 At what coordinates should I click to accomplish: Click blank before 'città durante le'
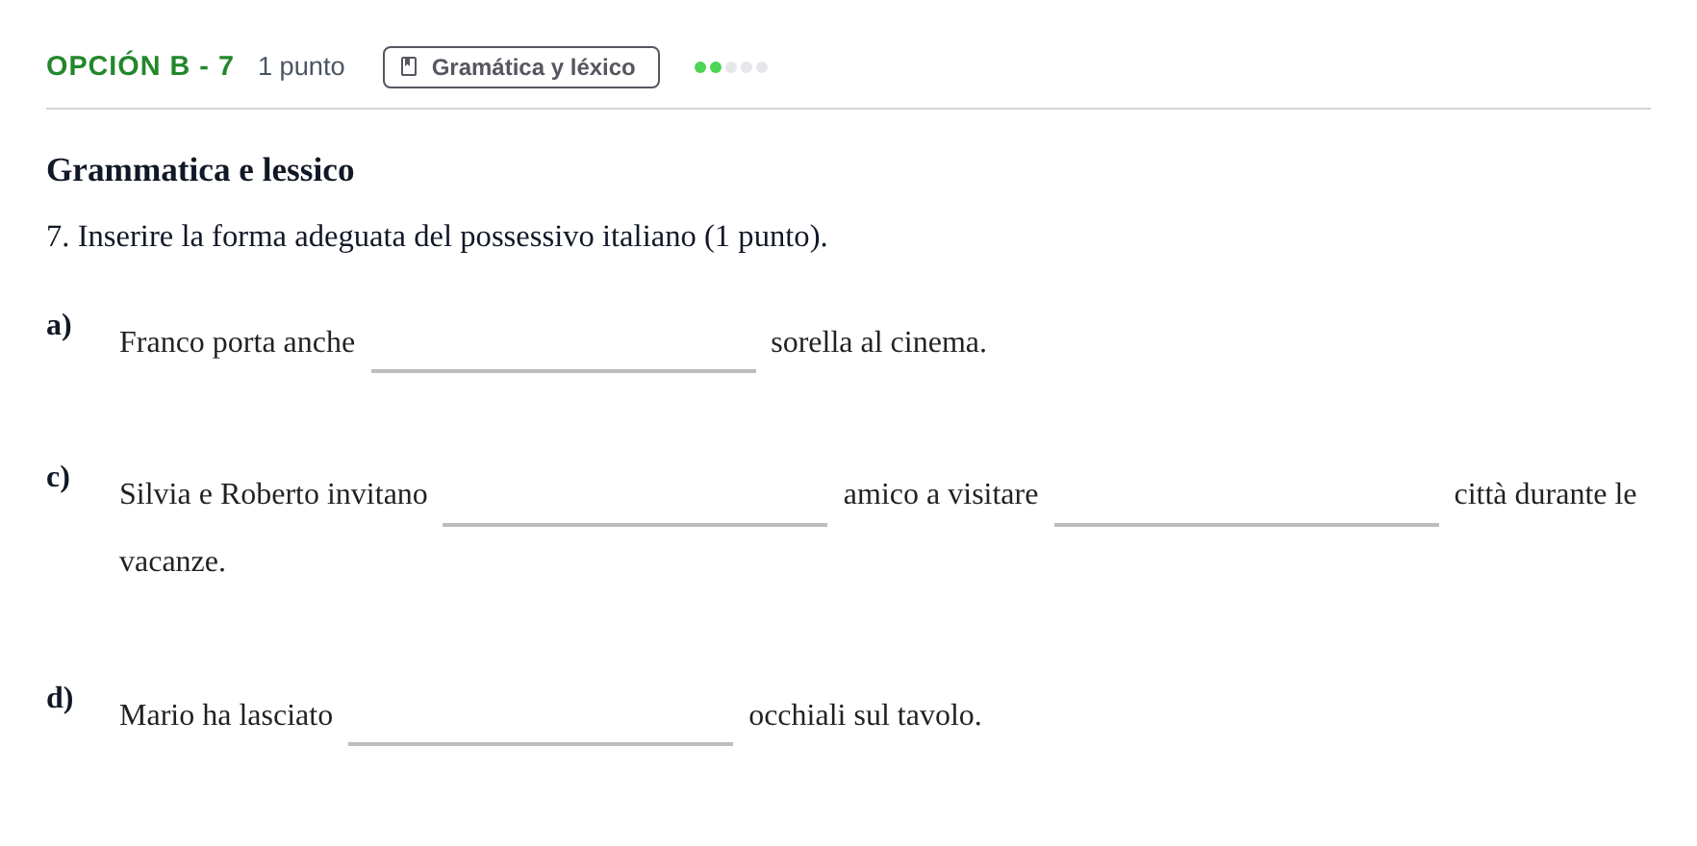pos(1247,497)
